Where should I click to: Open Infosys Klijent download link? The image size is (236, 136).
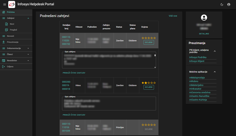(197, 61)
